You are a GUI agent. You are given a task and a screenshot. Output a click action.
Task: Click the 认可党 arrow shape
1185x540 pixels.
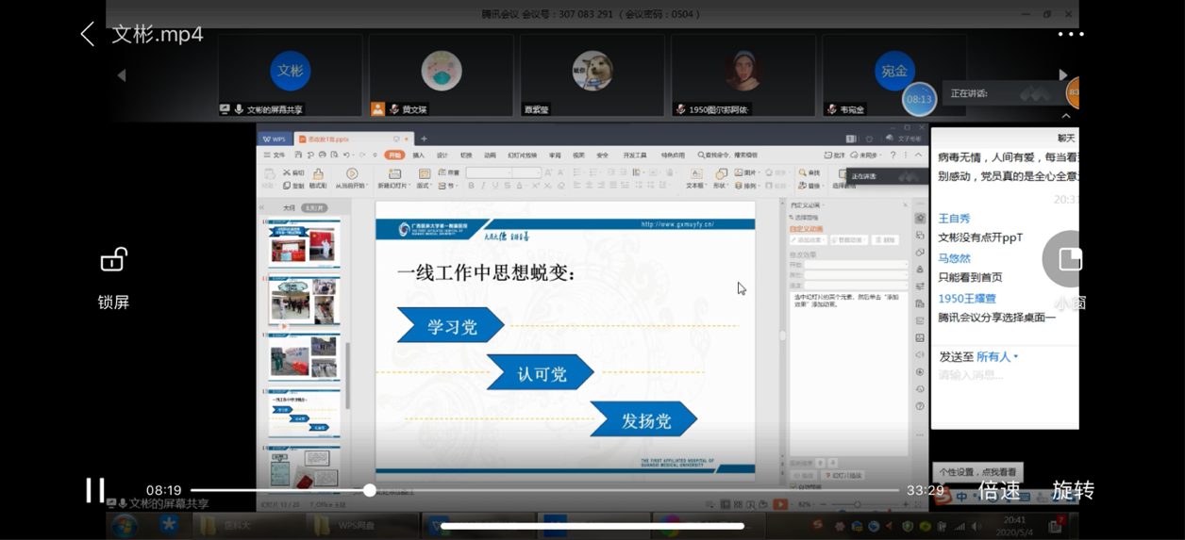(x=541, y=372)
